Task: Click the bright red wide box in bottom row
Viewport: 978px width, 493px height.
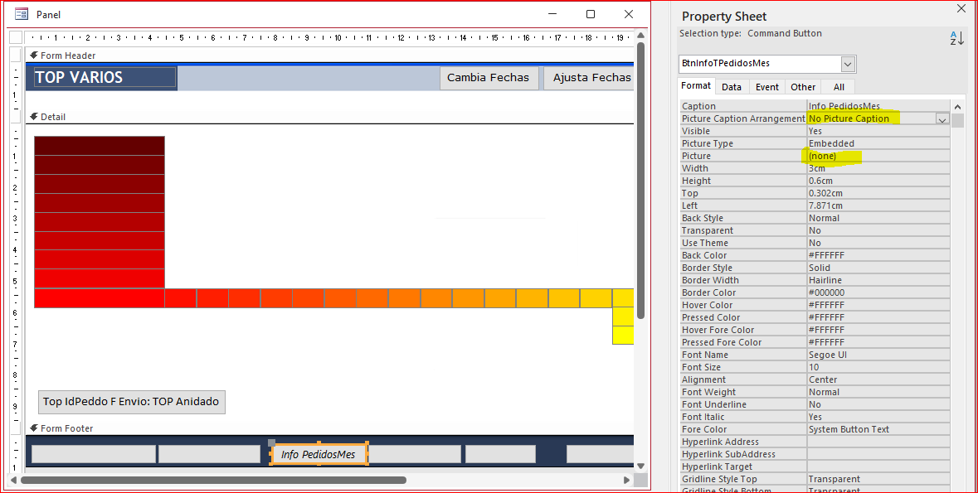Action: click(x=100, y=298)
